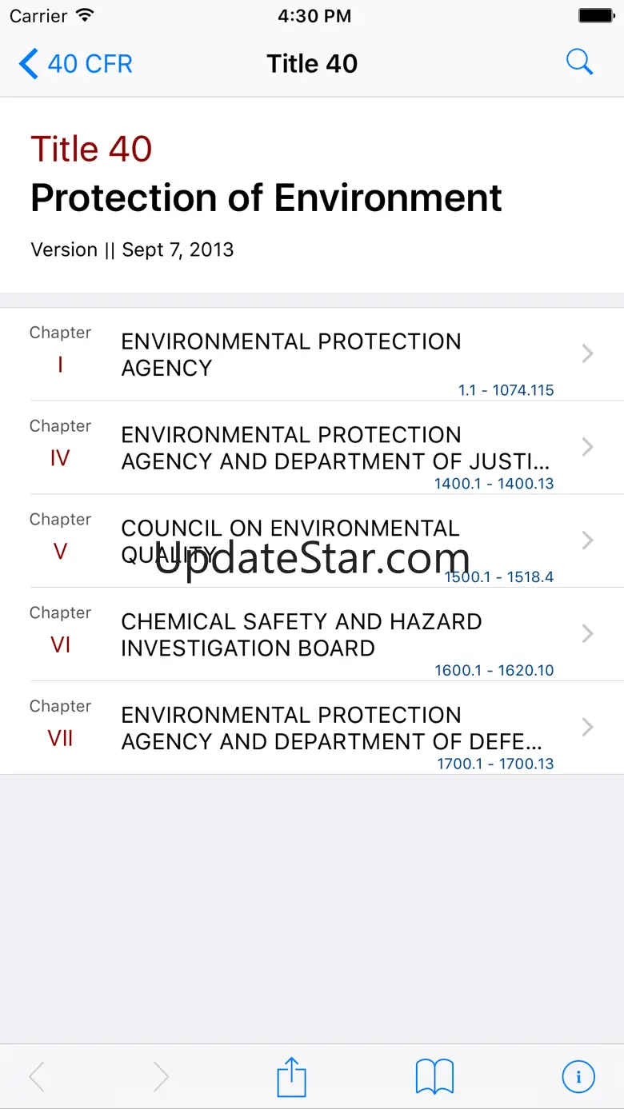Expand Chapter VI chevron arrow
The image size is (624, 1109).
click(588, 634)
